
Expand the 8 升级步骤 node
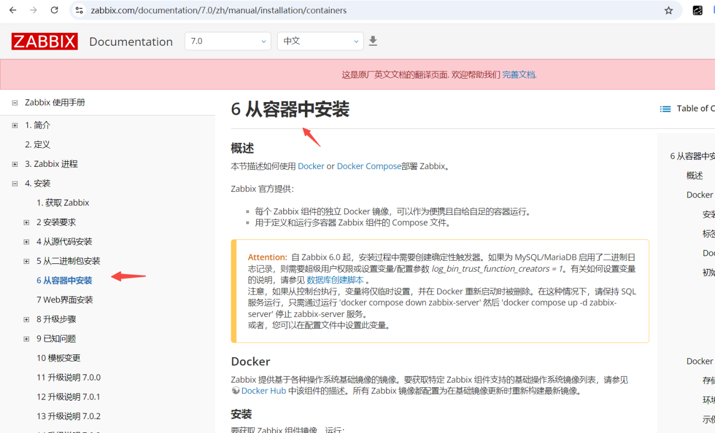(x=26, y=319)
